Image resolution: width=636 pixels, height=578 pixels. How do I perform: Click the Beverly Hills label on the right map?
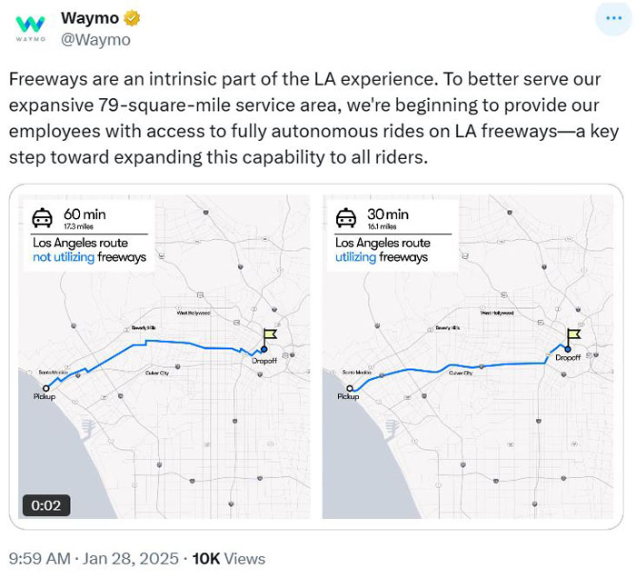coord(448,328)
